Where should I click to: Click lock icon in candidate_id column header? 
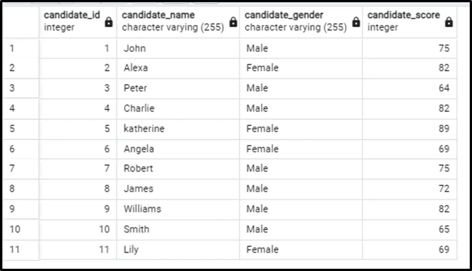tap(109, 22)
